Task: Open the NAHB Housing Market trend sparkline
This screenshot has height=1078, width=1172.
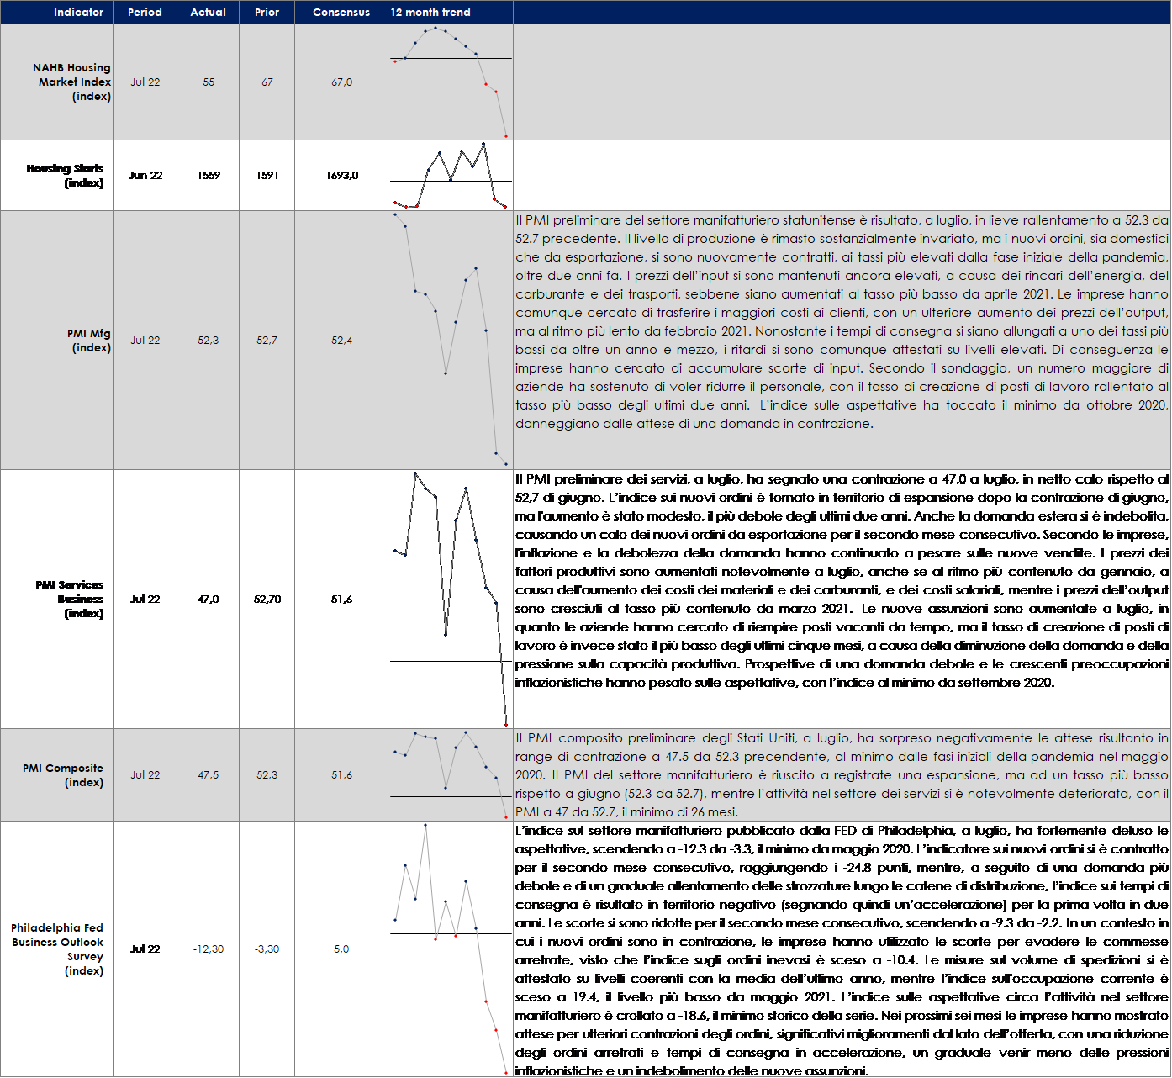Action: click(x=451, y=82)
